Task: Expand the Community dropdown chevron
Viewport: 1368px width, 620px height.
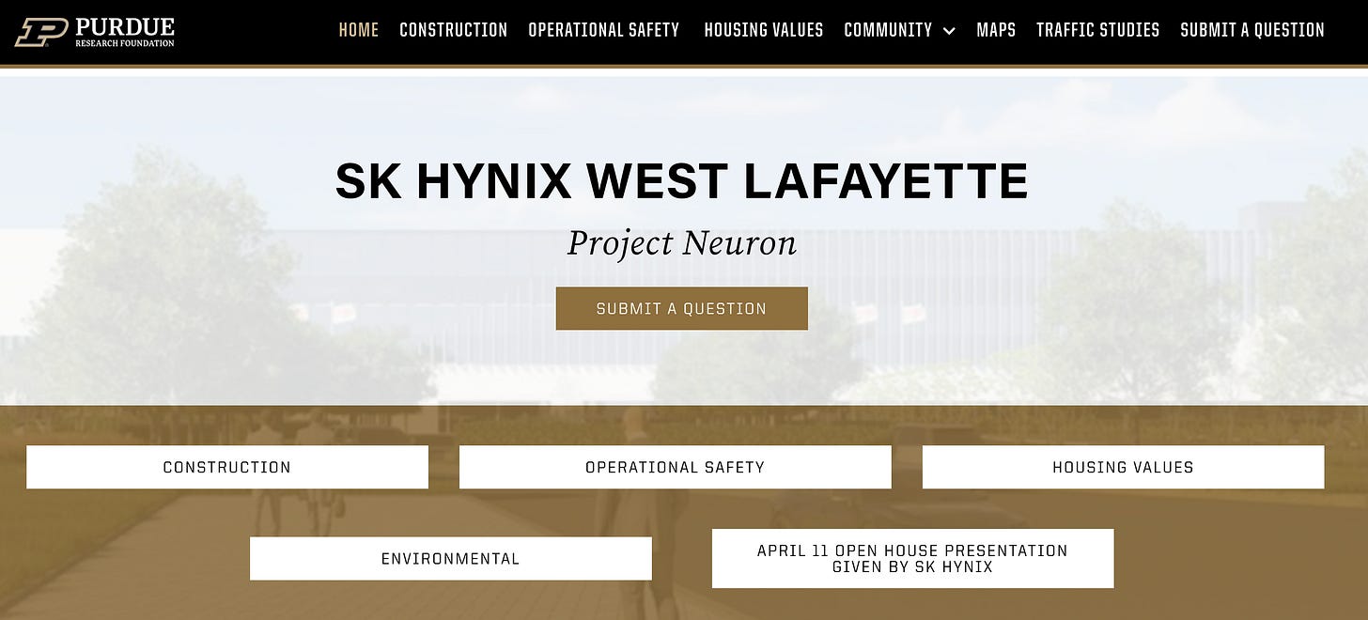Action: 949,31
